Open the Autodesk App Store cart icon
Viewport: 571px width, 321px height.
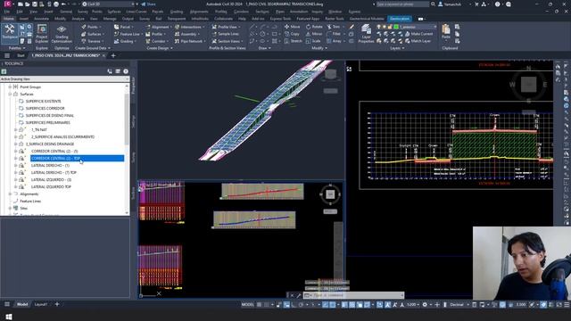[x=476, y=4]
